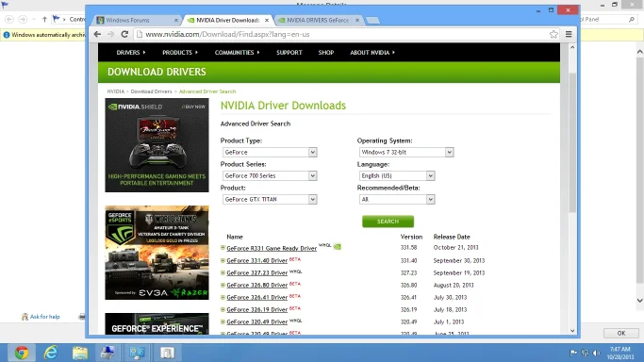Click the page scrollbar up arrow

tap(572, 47)
